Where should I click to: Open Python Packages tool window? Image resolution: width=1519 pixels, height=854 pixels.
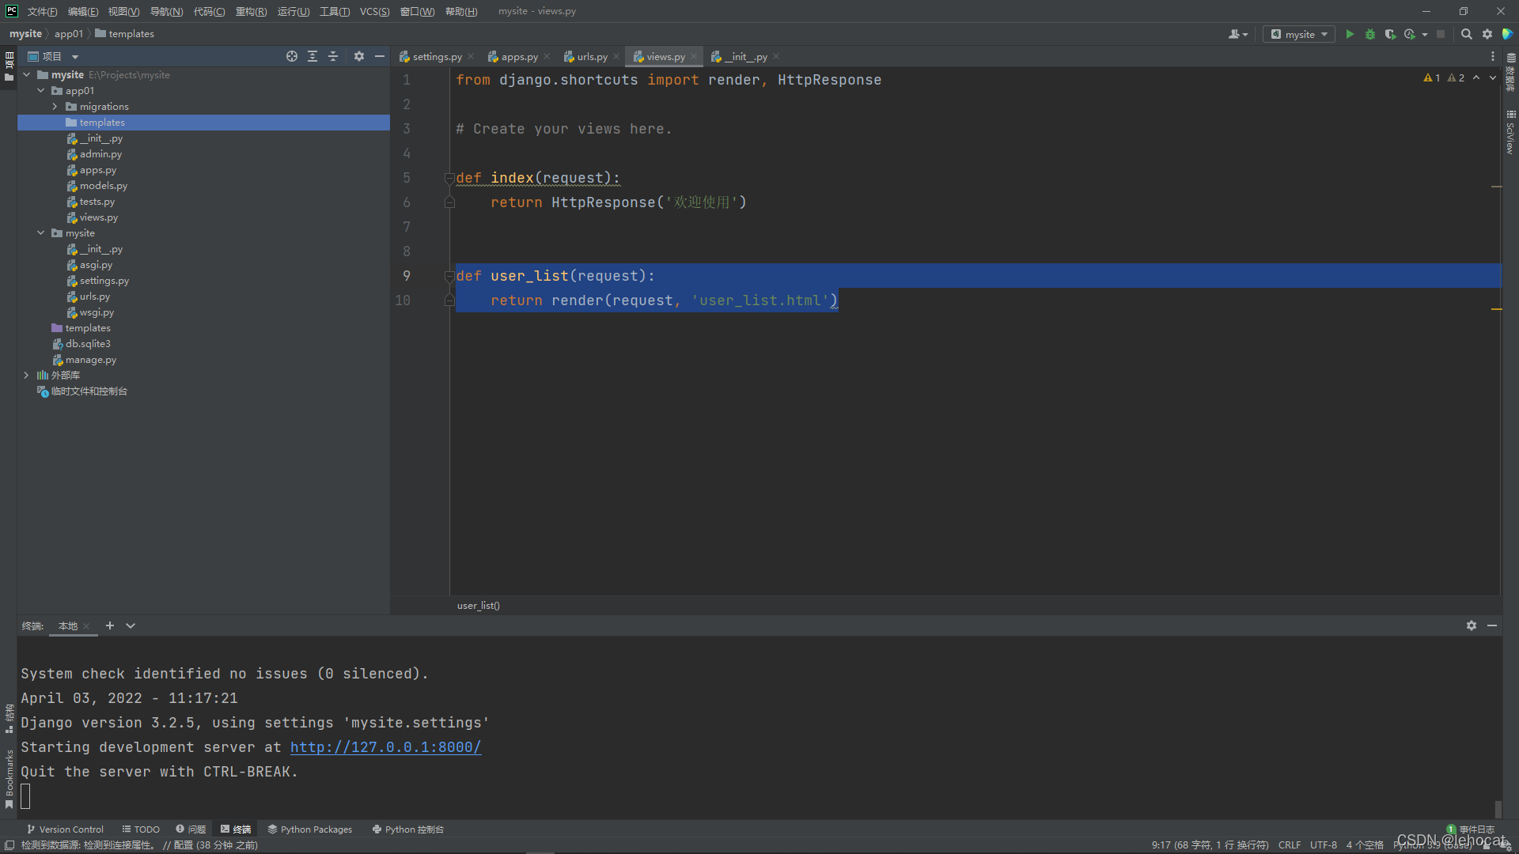coord(309,829)
